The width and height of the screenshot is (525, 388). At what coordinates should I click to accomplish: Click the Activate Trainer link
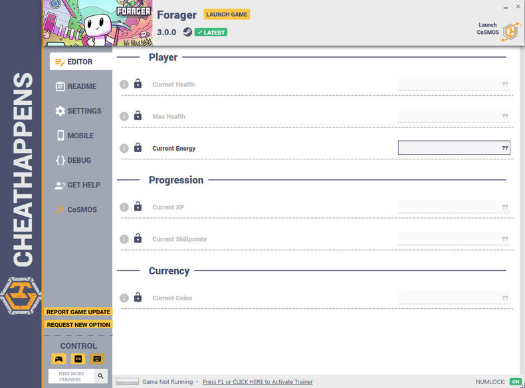pyautogui.click(x=257, y=382)
